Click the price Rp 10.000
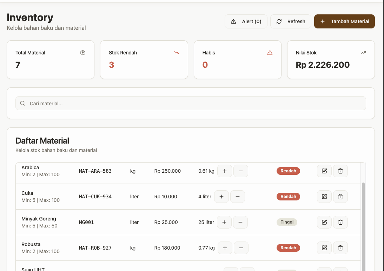Image resolution: width=384 pixels, height=271 pixels. pyautogui.click(x=166, y=197)
